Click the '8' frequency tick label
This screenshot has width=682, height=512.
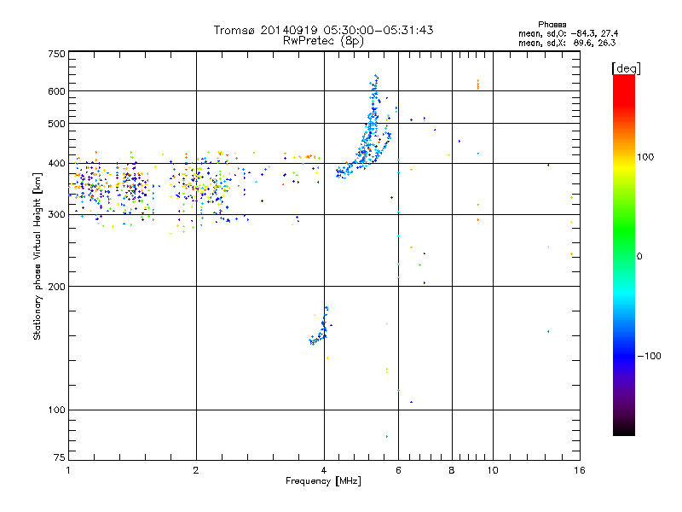pos(452,470)
